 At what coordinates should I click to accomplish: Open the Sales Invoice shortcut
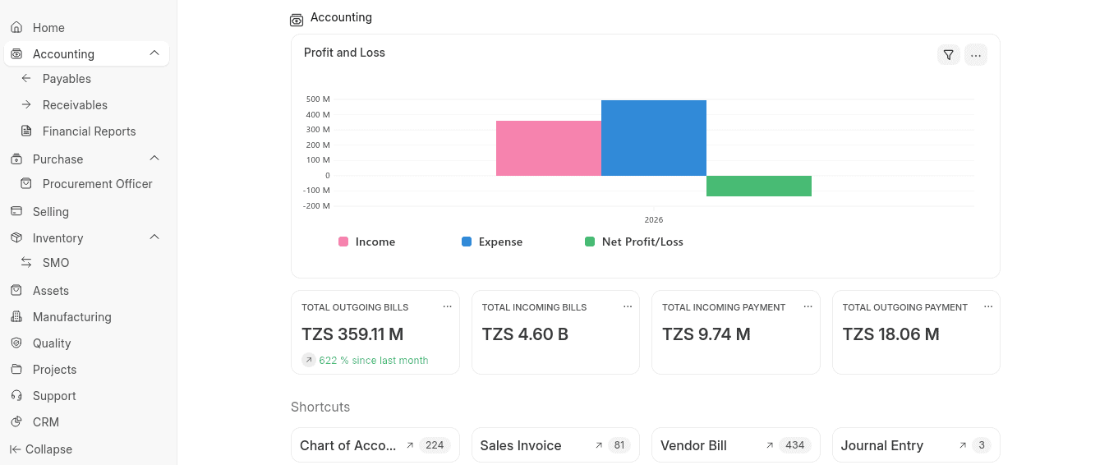[521, 445]
